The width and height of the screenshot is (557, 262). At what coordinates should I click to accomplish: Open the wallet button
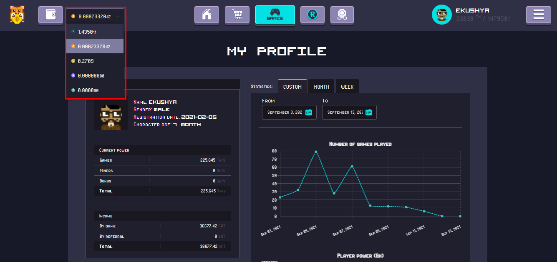(50, 15)
